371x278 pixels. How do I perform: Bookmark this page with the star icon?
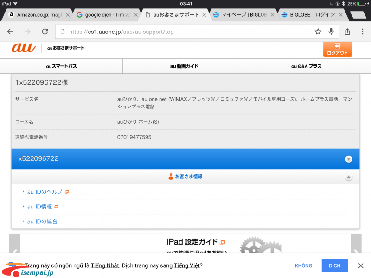click(318, 32)
